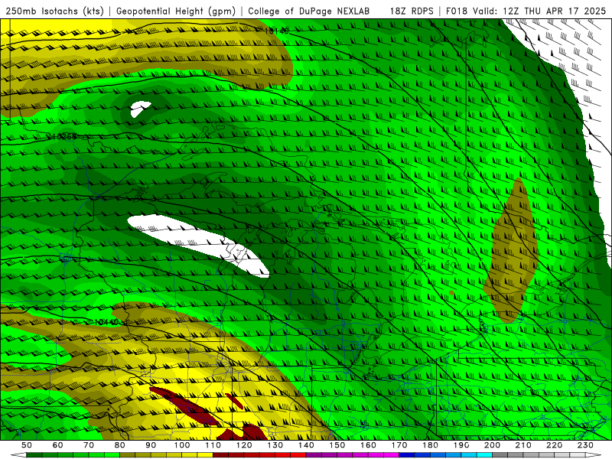Click the colorbar value 80
This screenshot has width=612, height=459.
click(120, 445)
